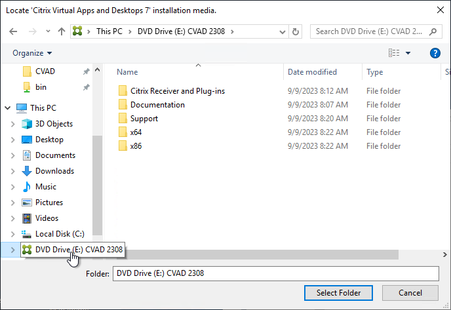
Task: Expand chevron after This PC breadcrumb
Action: (130, 31)
